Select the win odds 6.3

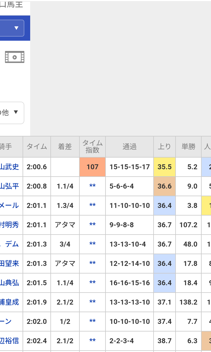[192, 341]
